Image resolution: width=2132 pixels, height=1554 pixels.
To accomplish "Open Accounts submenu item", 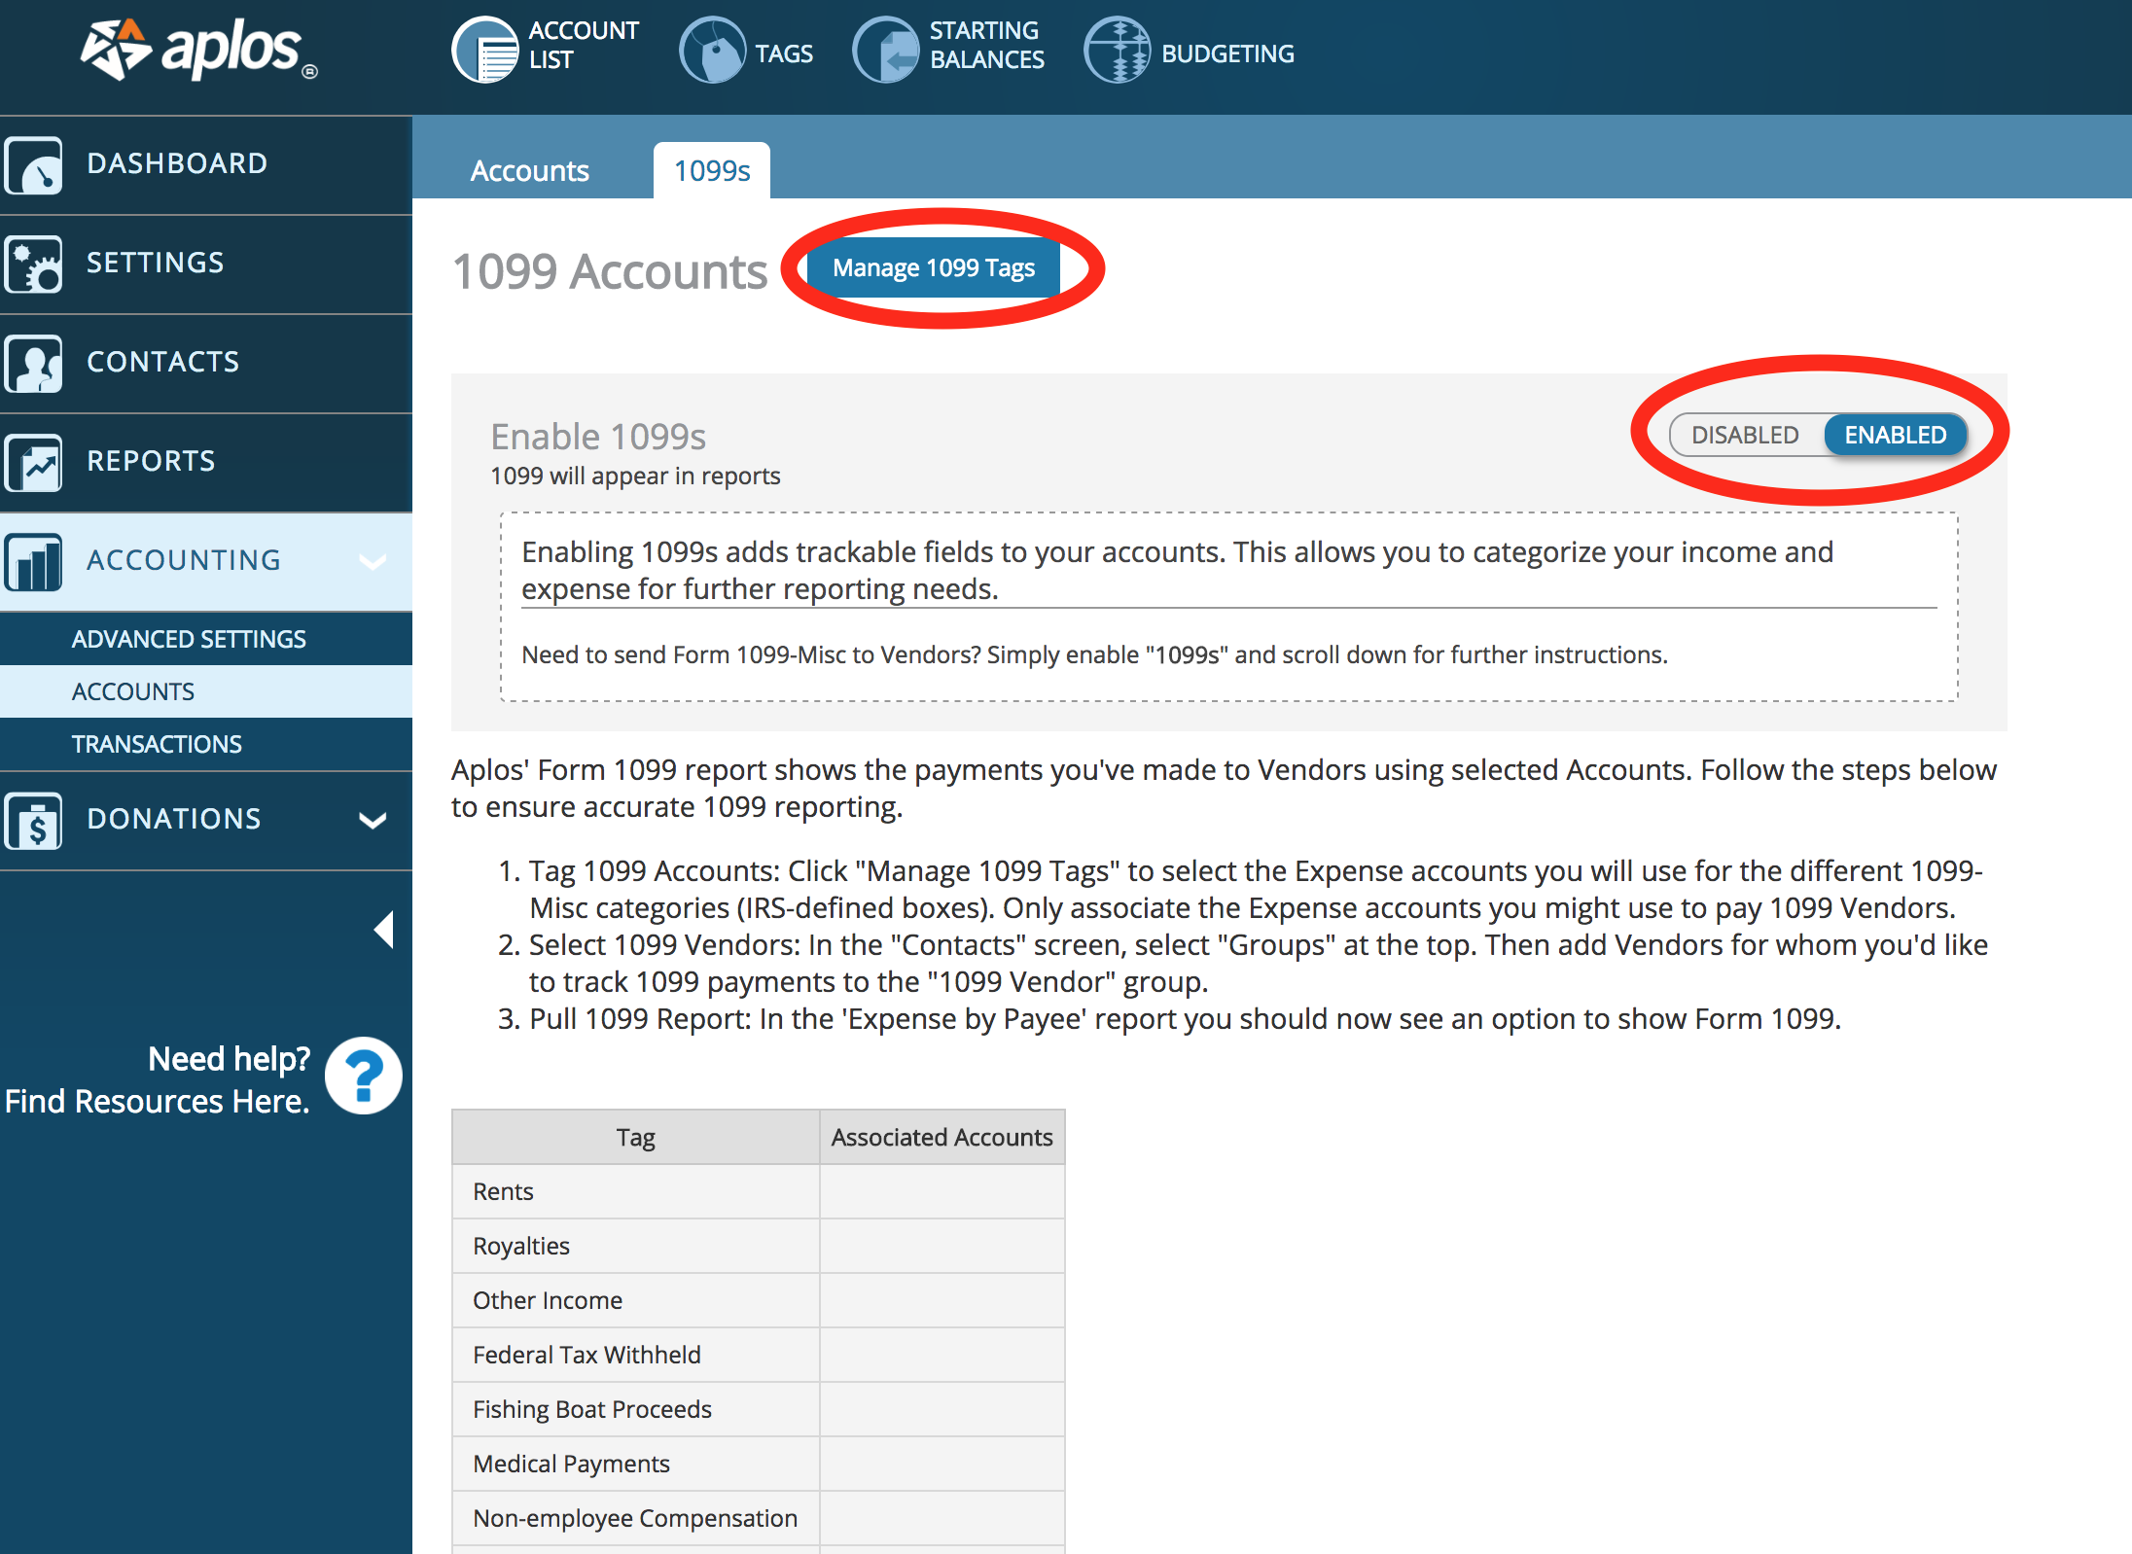I will [x=206, y=691].
